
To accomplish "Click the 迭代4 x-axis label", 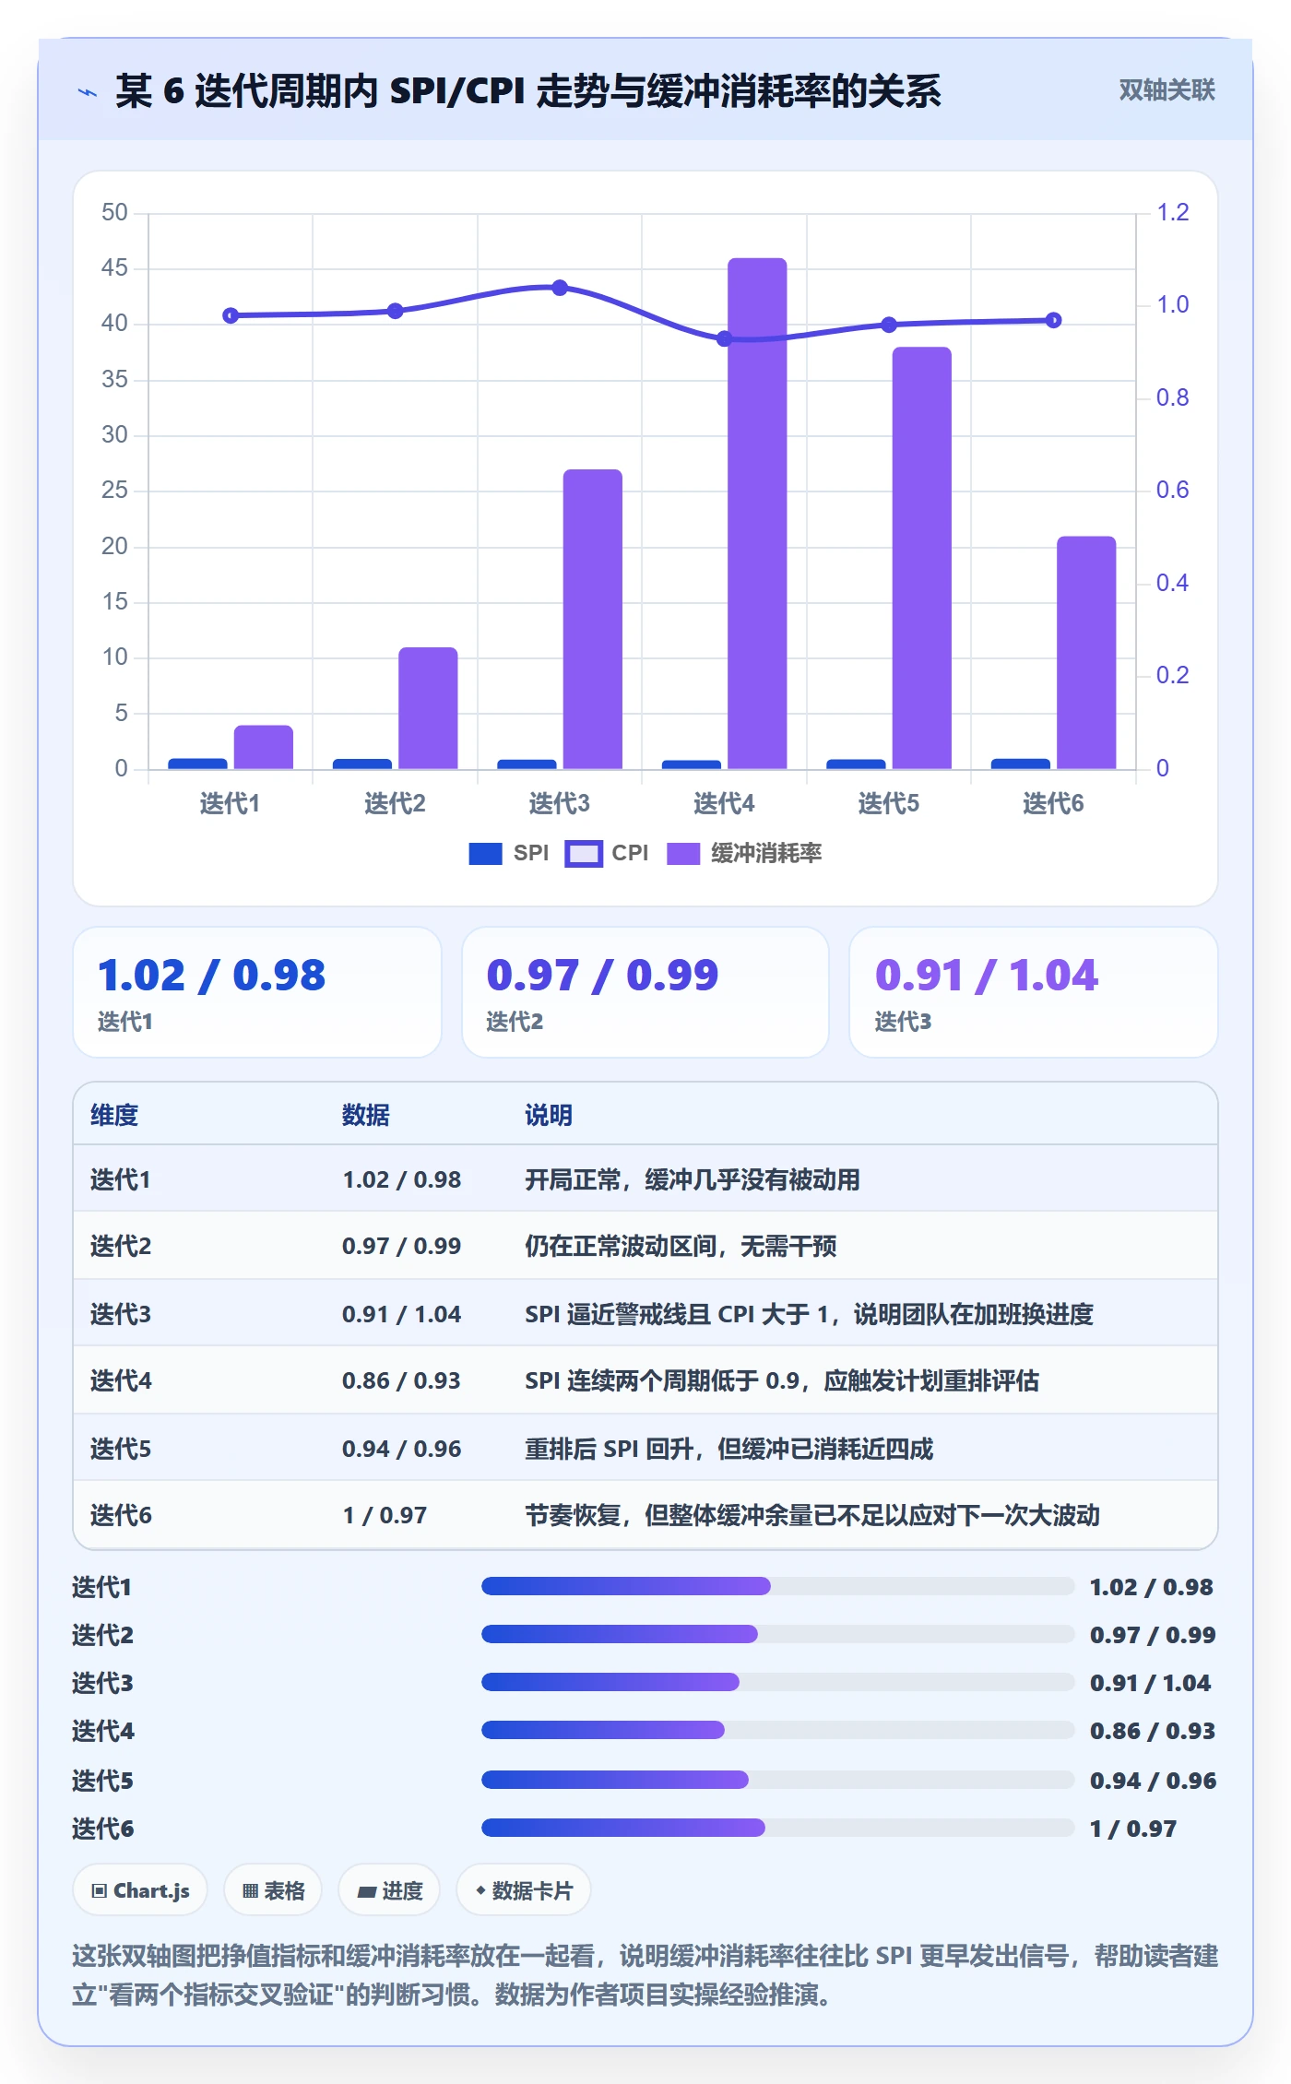I will pos(724,804).
